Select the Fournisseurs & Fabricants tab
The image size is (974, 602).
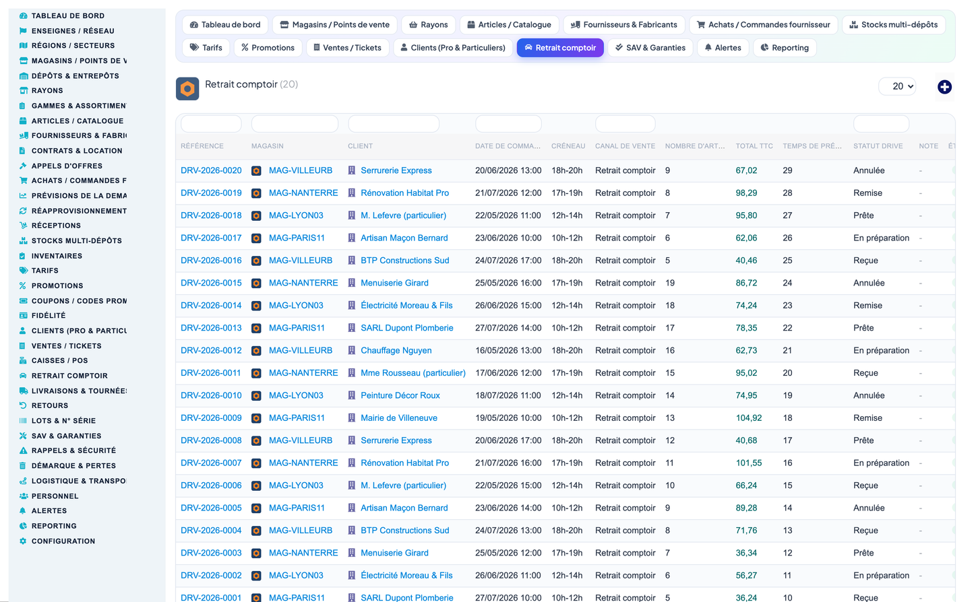point(624,25)
